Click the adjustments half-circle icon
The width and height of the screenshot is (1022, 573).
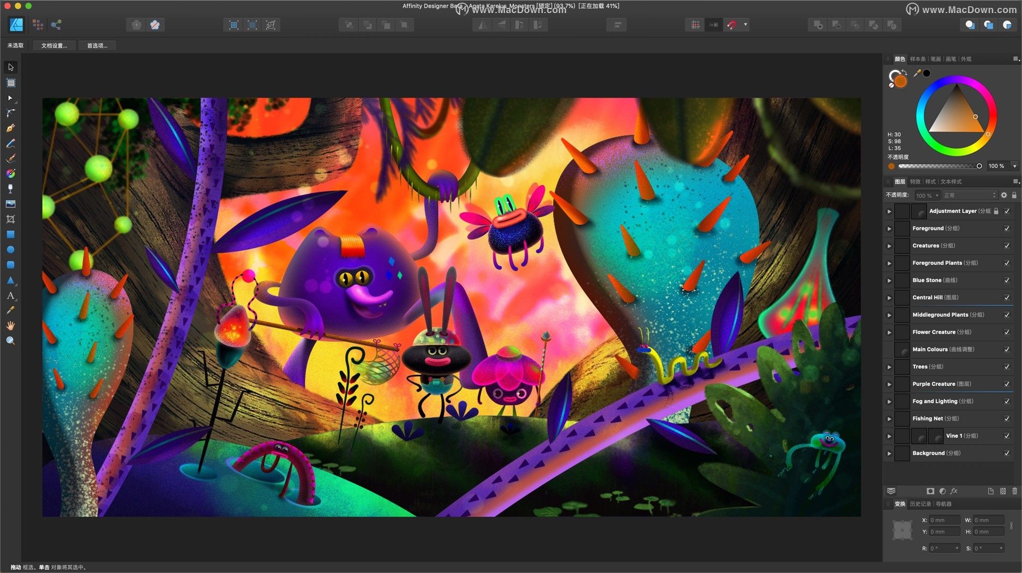click(x=942, y=491)
